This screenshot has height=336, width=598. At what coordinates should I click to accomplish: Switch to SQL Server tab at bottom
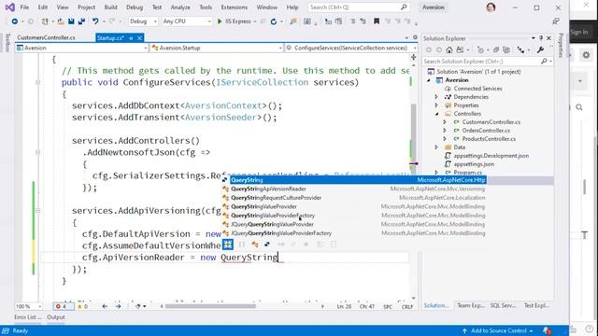(x=503, y=305)
